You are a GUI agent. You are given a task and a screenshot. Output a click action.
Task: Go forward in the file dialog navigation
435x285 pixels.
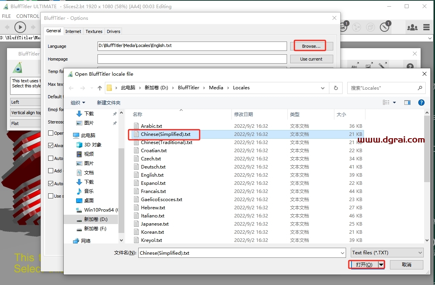click(x=82, y=88)
